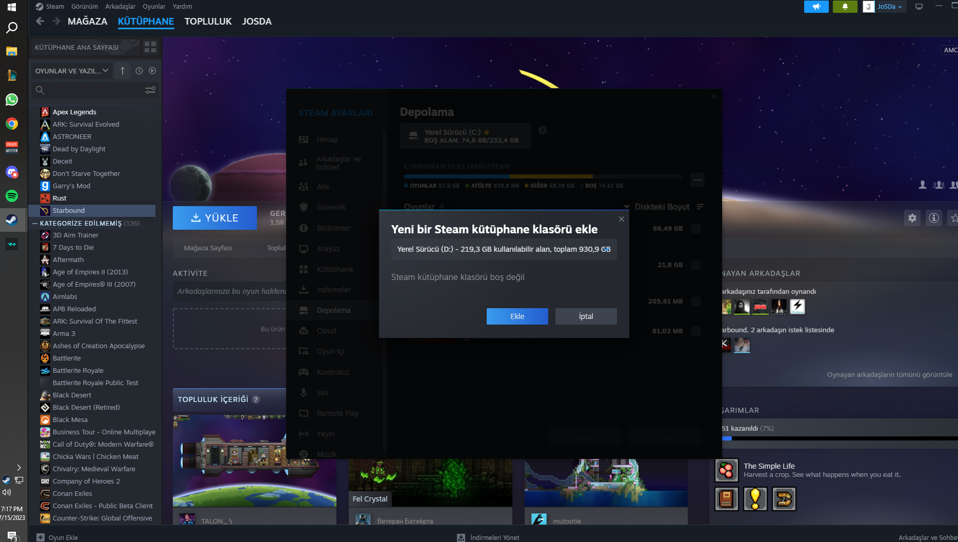The width and height of the screenshot is (958, 542).
Task: Click the yellow exclamation achievement icon
Action: [x=755, y=499]
